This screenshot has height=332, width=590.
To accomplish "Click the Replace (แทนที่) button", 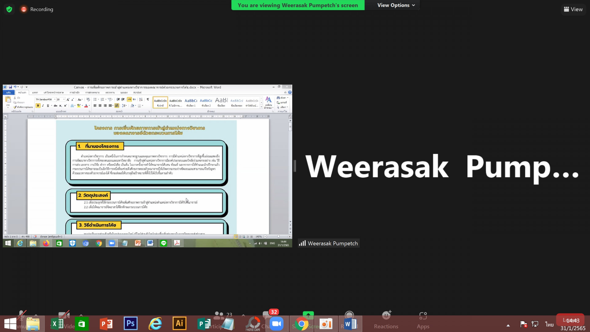I will (282, 102).
